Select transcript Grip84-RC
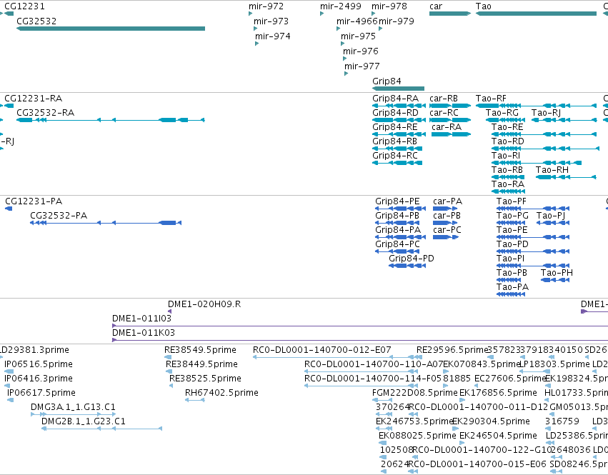This screenshot has height=475, width=608. (x=397, y=163)
